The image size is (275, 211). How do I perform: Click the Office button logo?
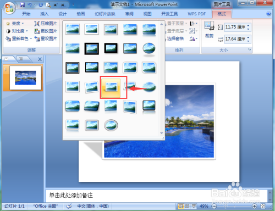(x=9, y=8)
